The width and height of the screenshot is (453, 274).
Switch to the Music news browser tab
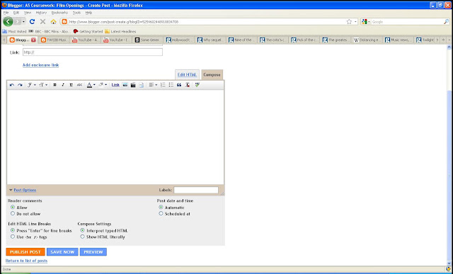click(398, 40)
